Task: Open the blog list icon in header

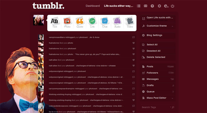Action: point(139,6)
